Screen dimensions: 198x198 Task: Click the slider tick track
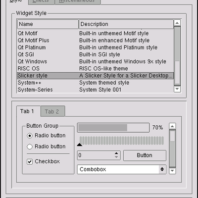(x=122, y=141)
